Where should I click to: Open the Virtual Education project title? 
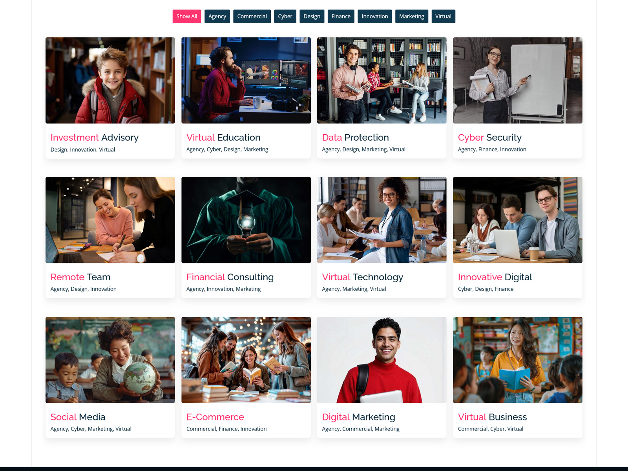[223, 138]
